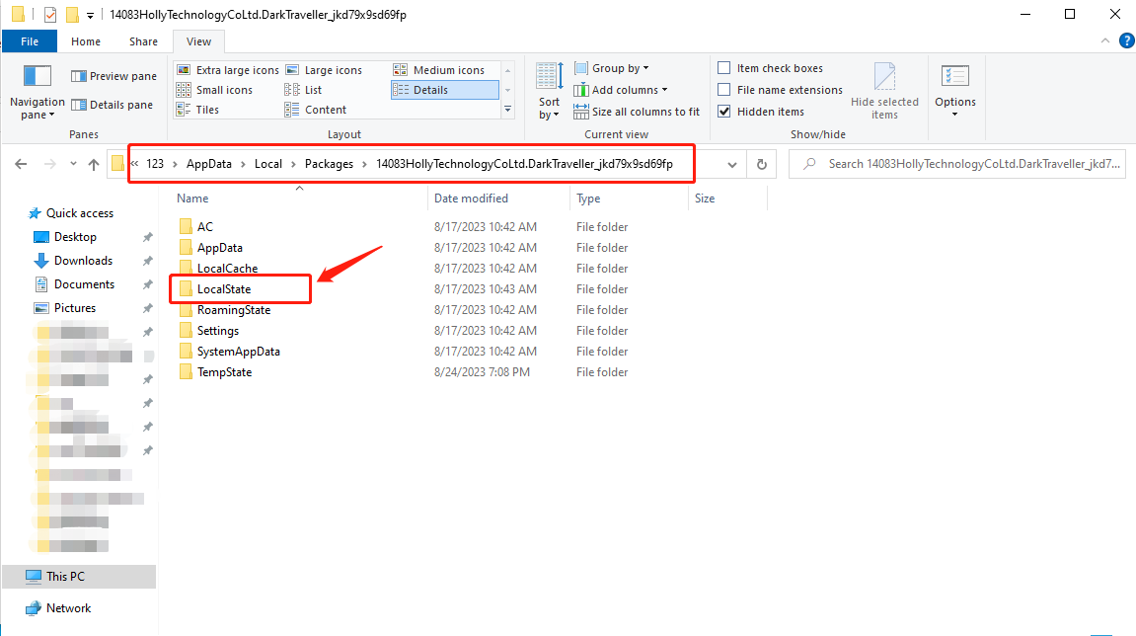Switch to the Share ribbon tab
1136x636 pixels.
click(x=143, y=41)
